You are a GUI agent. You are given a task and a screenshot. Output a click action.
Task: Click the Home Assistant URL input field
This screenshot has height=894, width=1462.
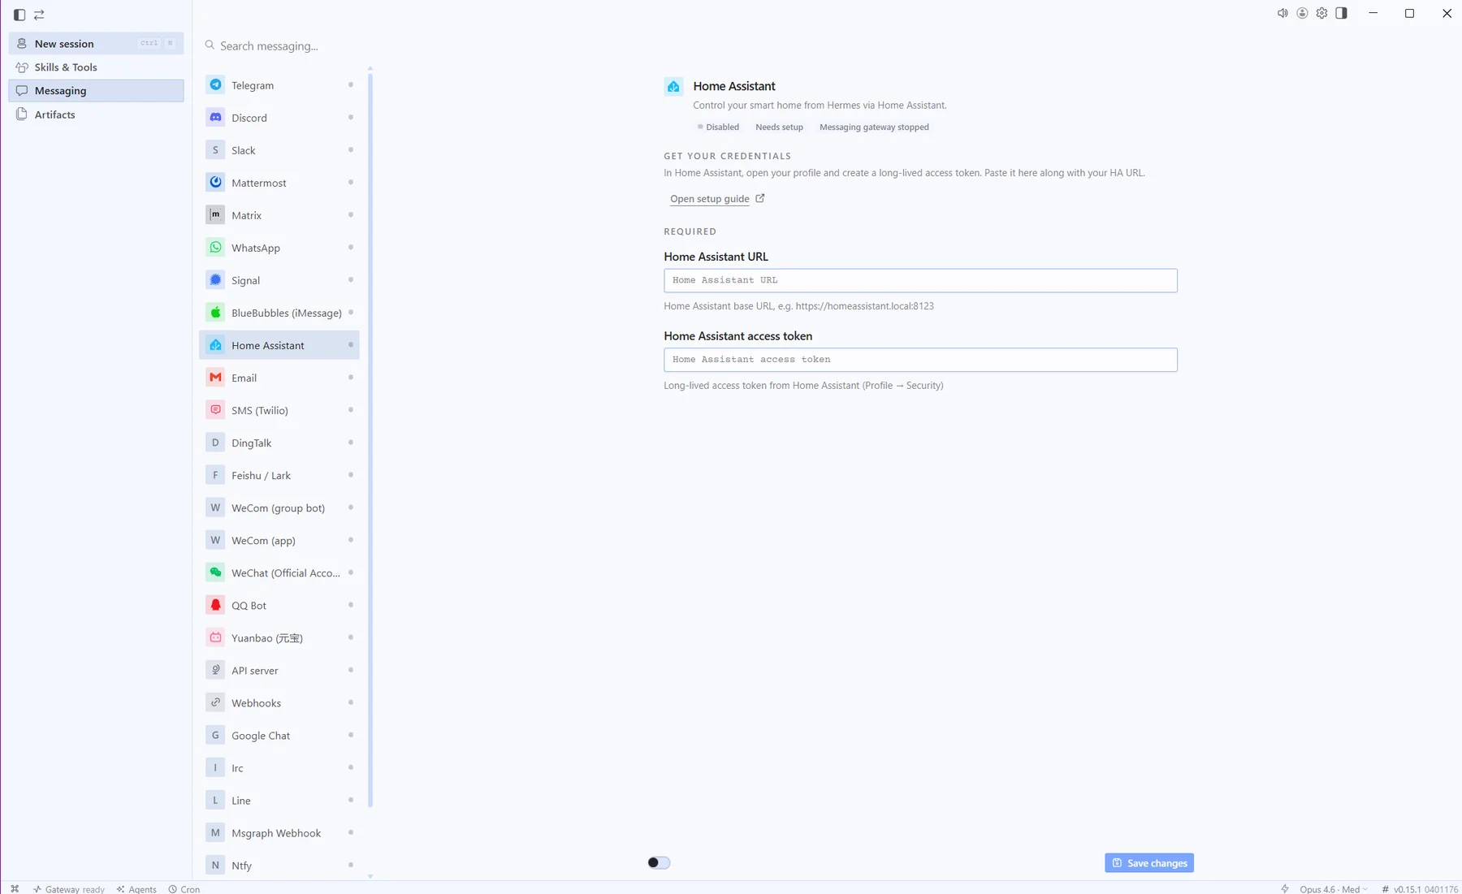tap(920, 280)
